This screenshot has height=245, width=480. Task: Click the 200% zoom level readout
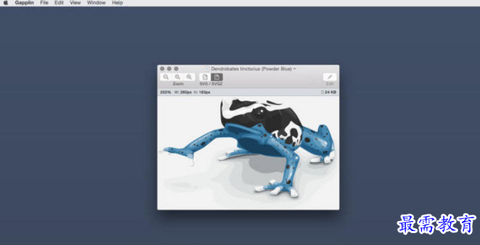click(x=166, y=92)
